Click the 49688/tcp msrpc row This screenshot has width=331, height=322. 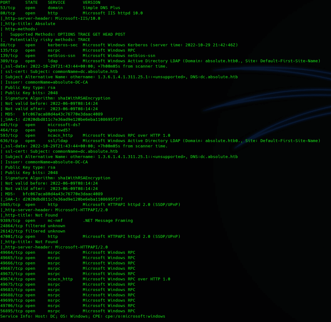[x=68, y=295]
